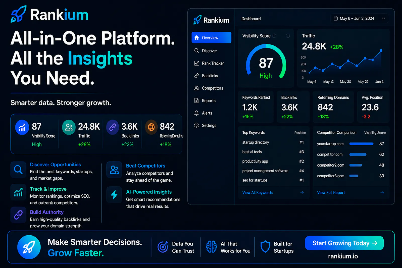Click the Built for Startups shield icon
Screen dimensions: 402x268
click(265, 247)
